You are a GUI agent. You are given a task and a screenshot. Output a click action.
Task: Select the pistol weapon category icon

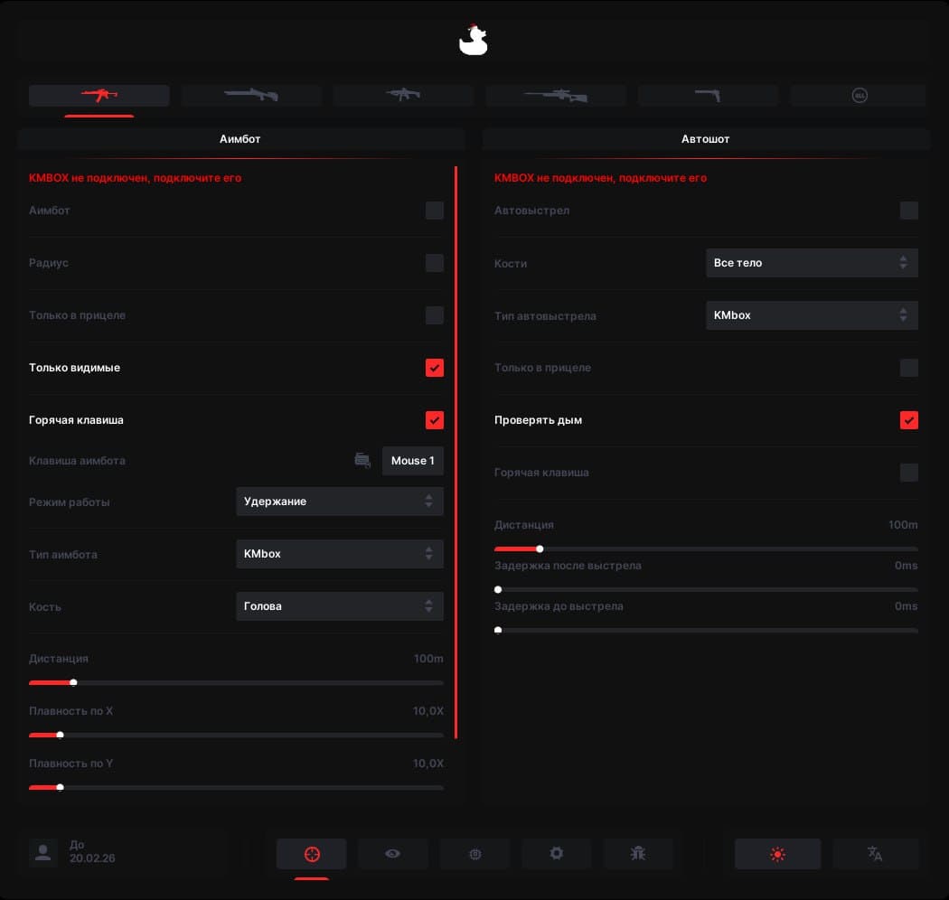[708, 95]
